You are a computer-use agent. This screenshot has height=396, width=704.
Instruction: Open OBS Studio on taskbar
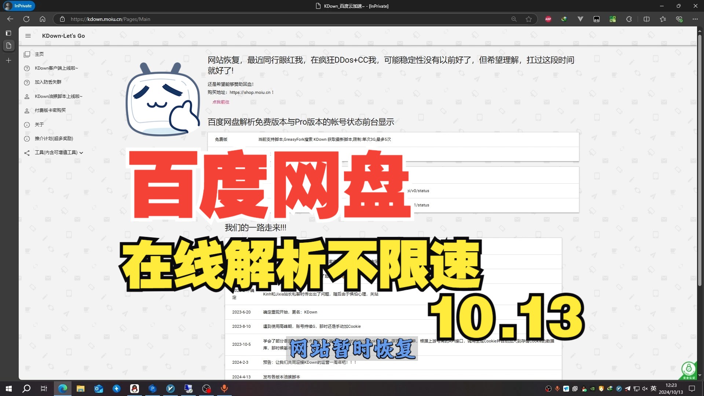point(206,389)
